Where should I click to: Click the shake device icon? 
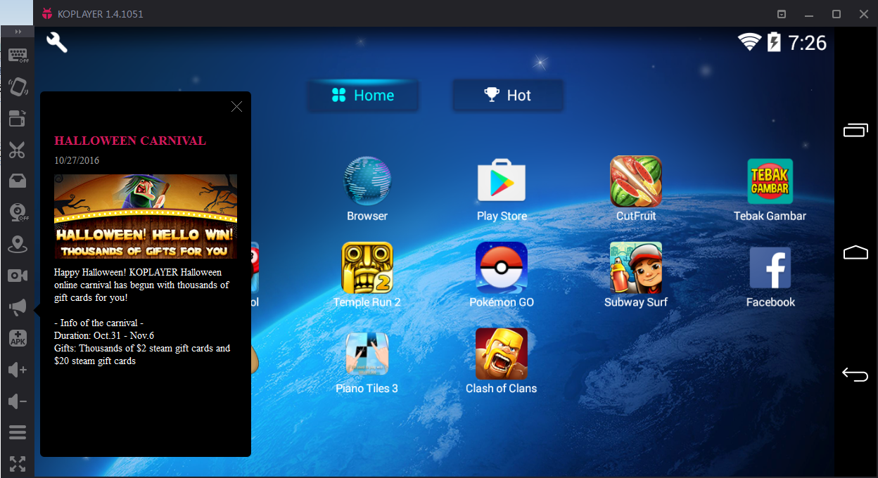pyautogui.click(x=18, y=86)
